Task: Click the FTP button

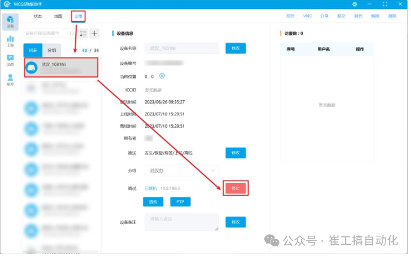Action: pyautogui.click(x=180, y=202)
